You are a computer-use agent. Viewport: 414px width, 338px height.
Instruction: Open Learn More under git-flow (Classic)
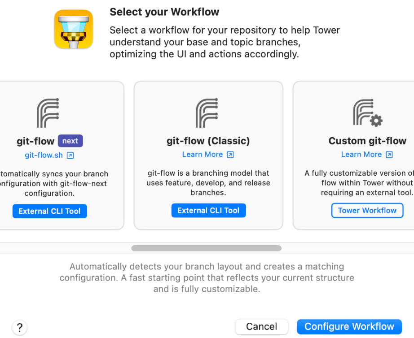pos(203,155)
